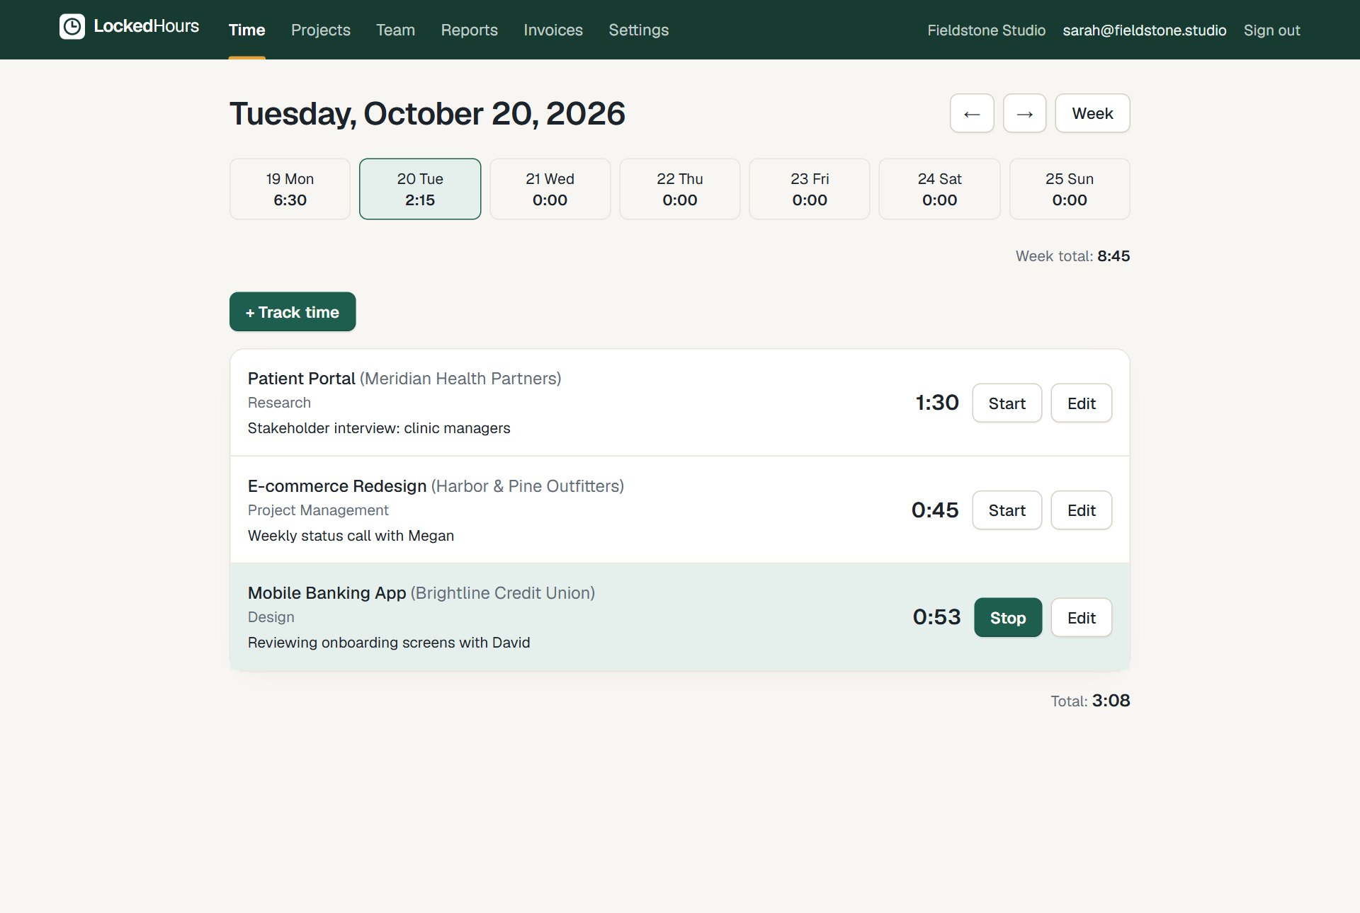Click 'Weekly status call with Megan' note
1360x913 pixels.
click(x=351, y=536)
